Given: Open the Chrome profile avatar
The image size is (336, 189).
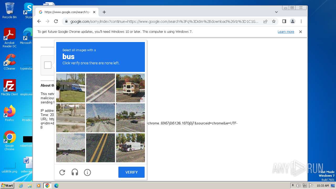Looking at the screenshot, I should [x=293, y=21].
